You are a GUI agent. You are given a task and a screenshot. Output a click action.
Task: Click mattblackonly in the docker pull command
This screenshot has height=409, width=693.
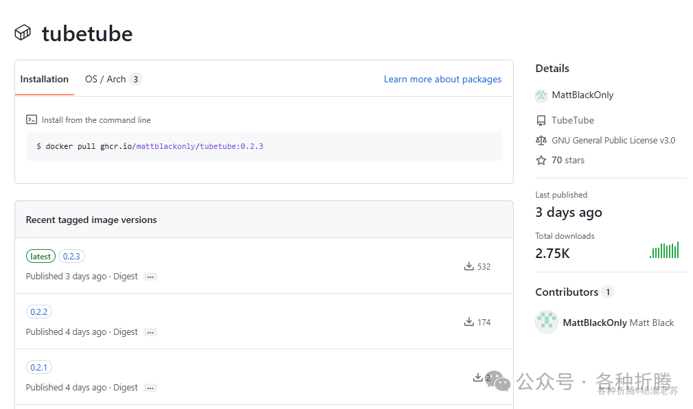[166, 146]
